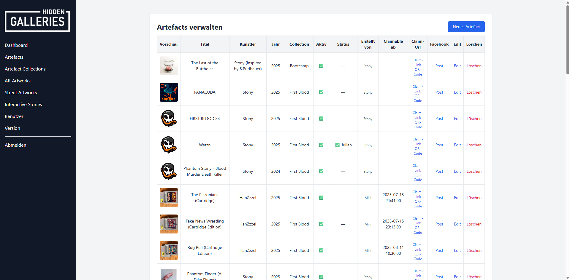Open the PANACUDA preview thumbnail

point(169,92)
